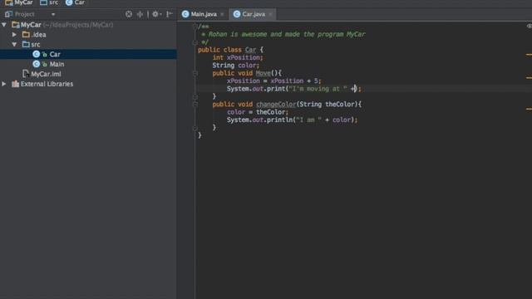Image resolution: width=532 pixels, height=299 pixels.
Task: Fold the Move() method in gutter
Action: pos(195,73)
